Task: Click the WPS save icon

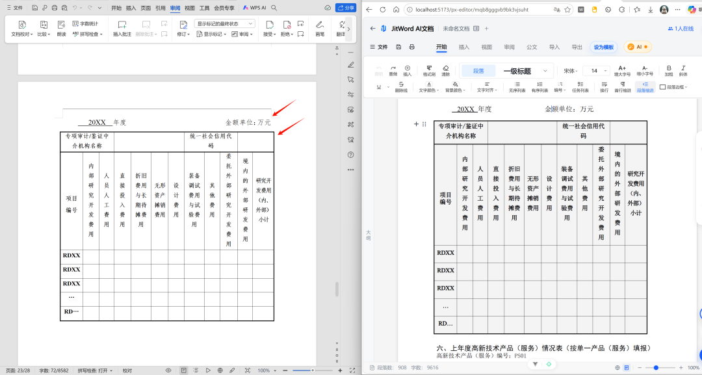Action: [x=34, y=8]
